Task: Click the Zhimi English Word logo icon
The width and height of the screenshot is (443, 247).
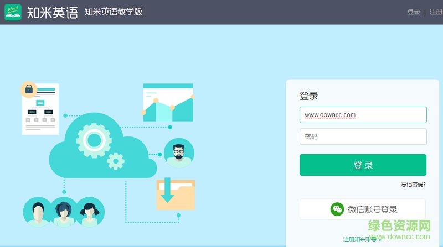Action: [x=13, y=12]
